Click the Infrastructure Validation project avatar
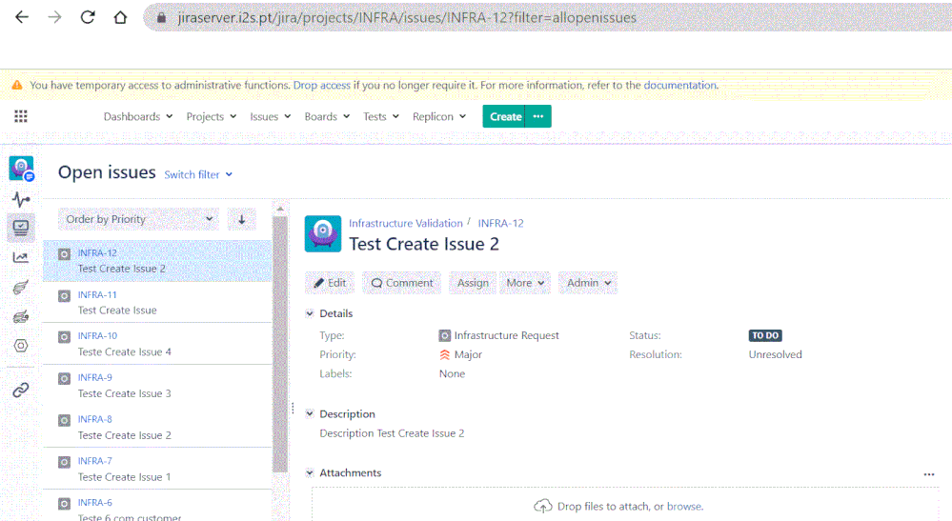Viewport: 952px width, 521px height. point(323,233)
